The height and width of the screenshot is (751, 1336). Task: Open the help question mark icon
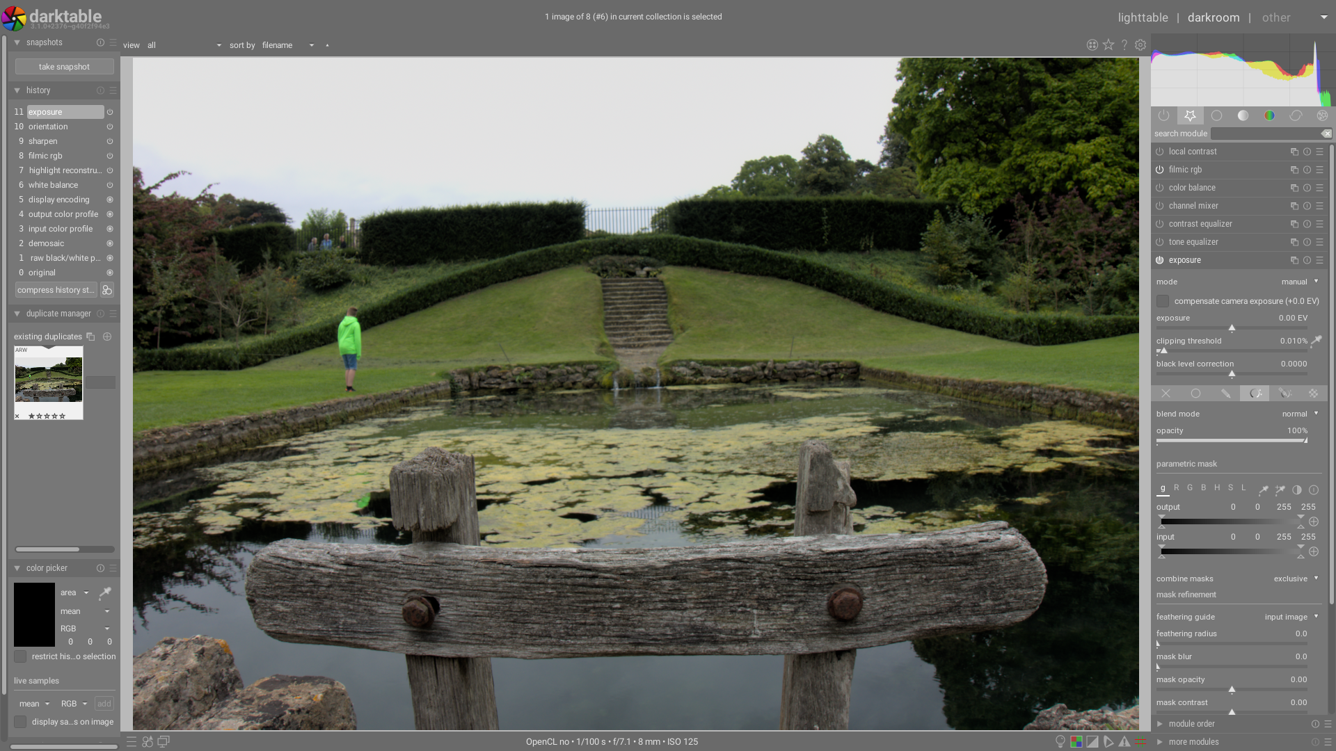1124,45
